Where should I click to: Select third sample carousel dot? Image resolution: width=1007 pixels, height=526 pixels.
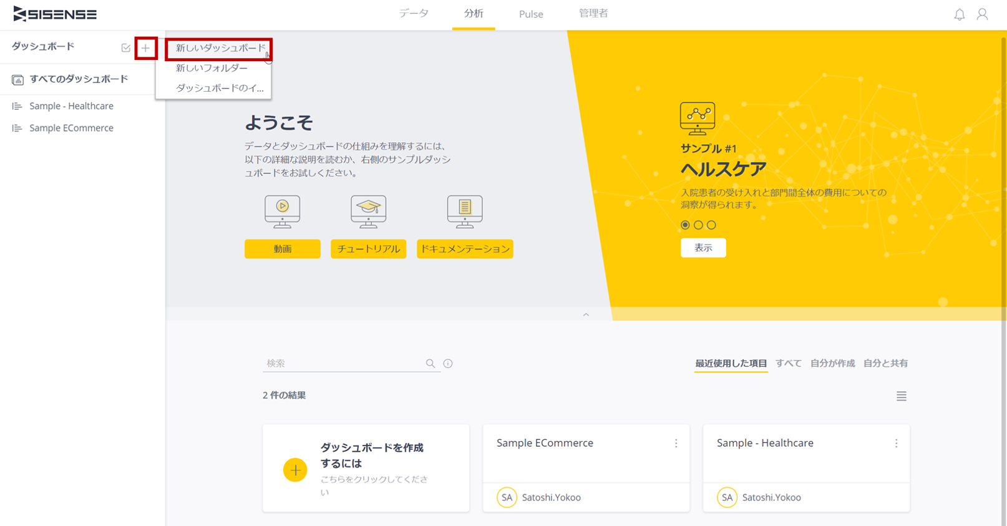point(711,225)
